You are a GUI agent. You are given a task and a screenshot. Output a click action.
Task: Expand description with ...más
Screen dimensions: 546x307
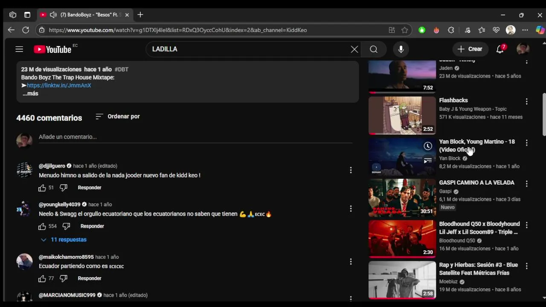[30, 93]
